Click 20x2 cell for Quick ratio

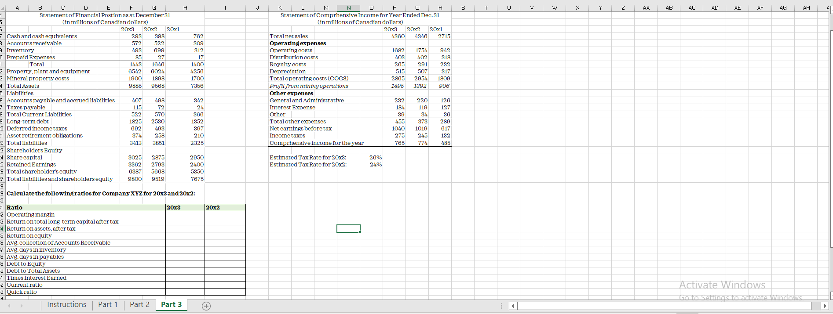click(225, 292)
